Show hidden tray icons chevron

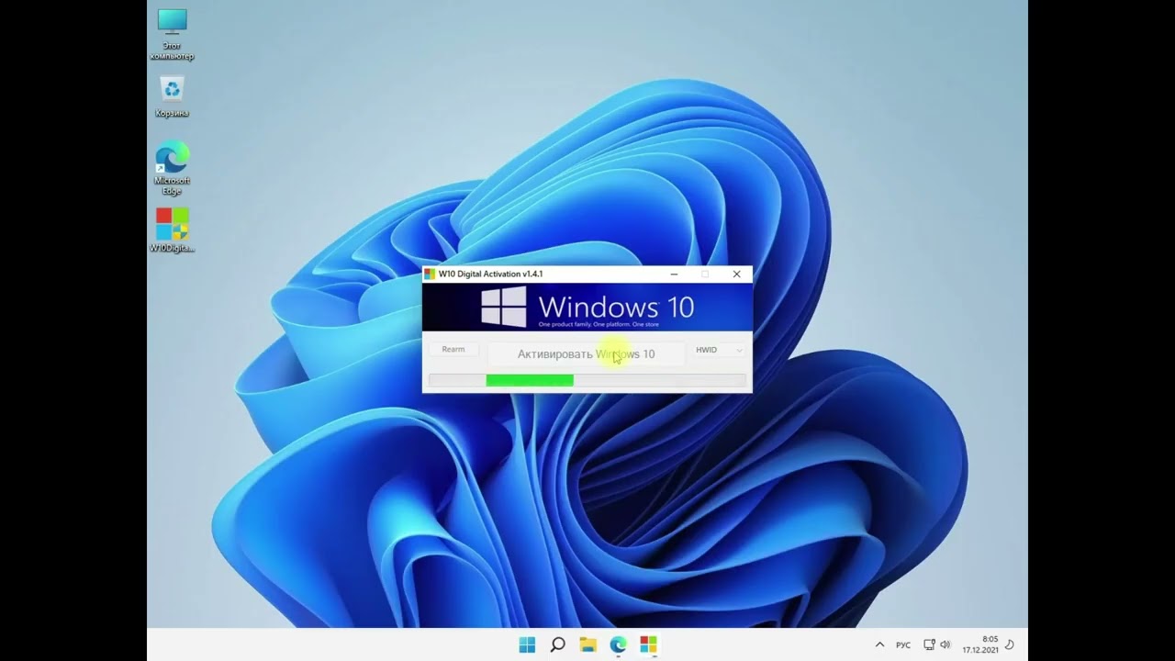[x=879, y=644]
